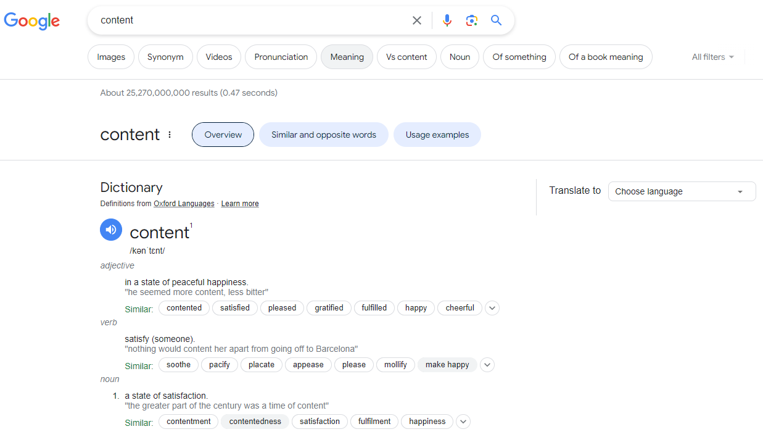Open the three-dot menu beside content heading
This screenshot has height=437, width=763.
pos(170,135)
